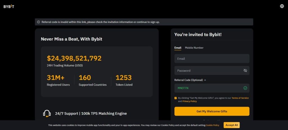The height and width of the screenshot is (130, 288).
Task: Accept All cookies
Action: pos(232,125)
